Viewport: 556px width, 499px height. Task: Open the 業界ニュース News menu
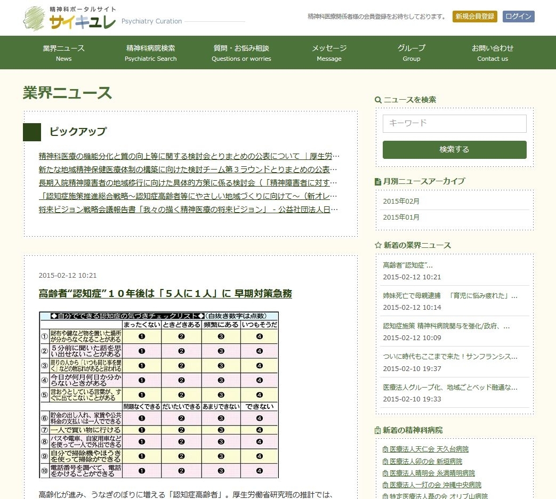point(64,53)
